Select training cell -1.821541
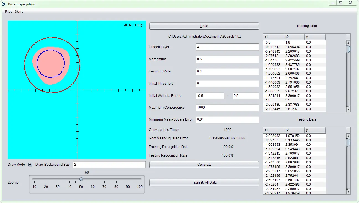 click(273, 96)
